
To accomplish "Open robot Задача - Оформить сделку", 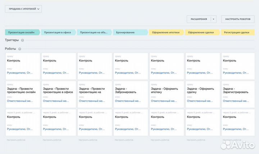I will pos(203,94).
